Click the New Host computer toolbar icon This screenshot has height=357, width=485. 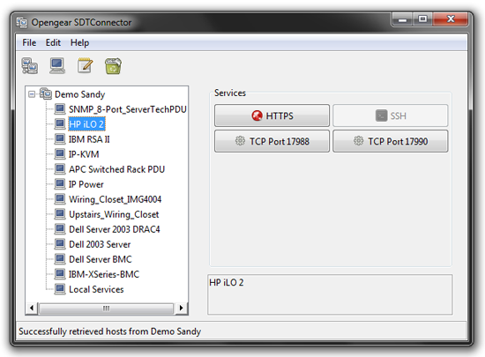click(x=57, y=65)
